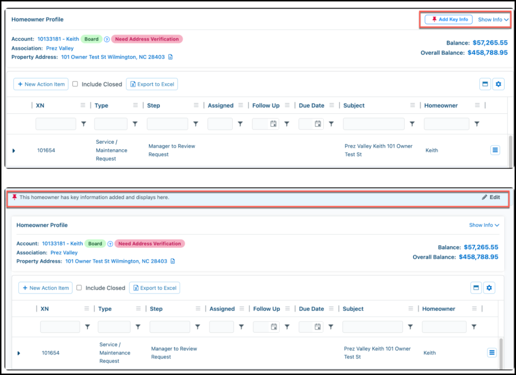The width and height of the screenshot is (516, 375).
Task: Click help question icon next to top Board badge
Action: pyautogui.click(x=107, y=39)
